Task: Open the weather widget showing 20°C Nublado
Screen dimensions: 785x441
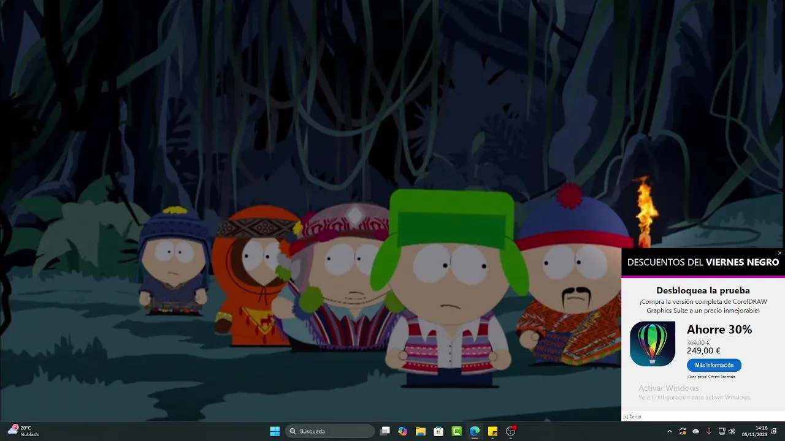Action: coord(23,431)
